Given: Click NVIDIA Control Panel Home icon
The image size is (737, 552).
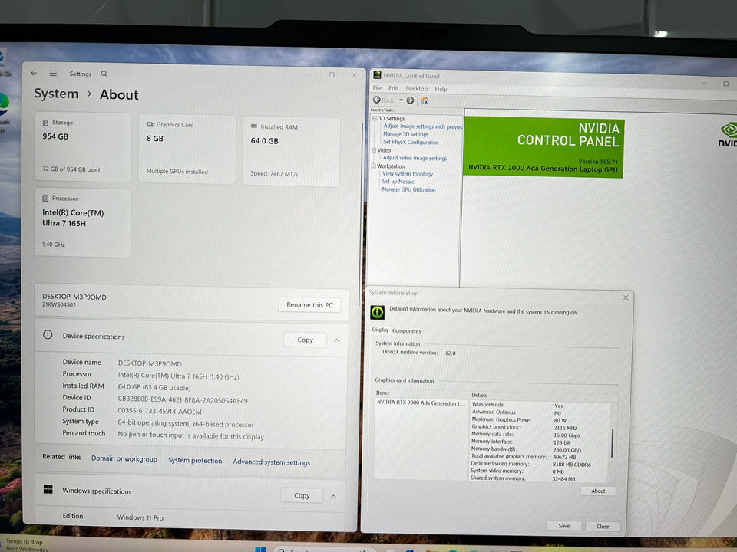Looking at the screenshot, I should [425, 100].
